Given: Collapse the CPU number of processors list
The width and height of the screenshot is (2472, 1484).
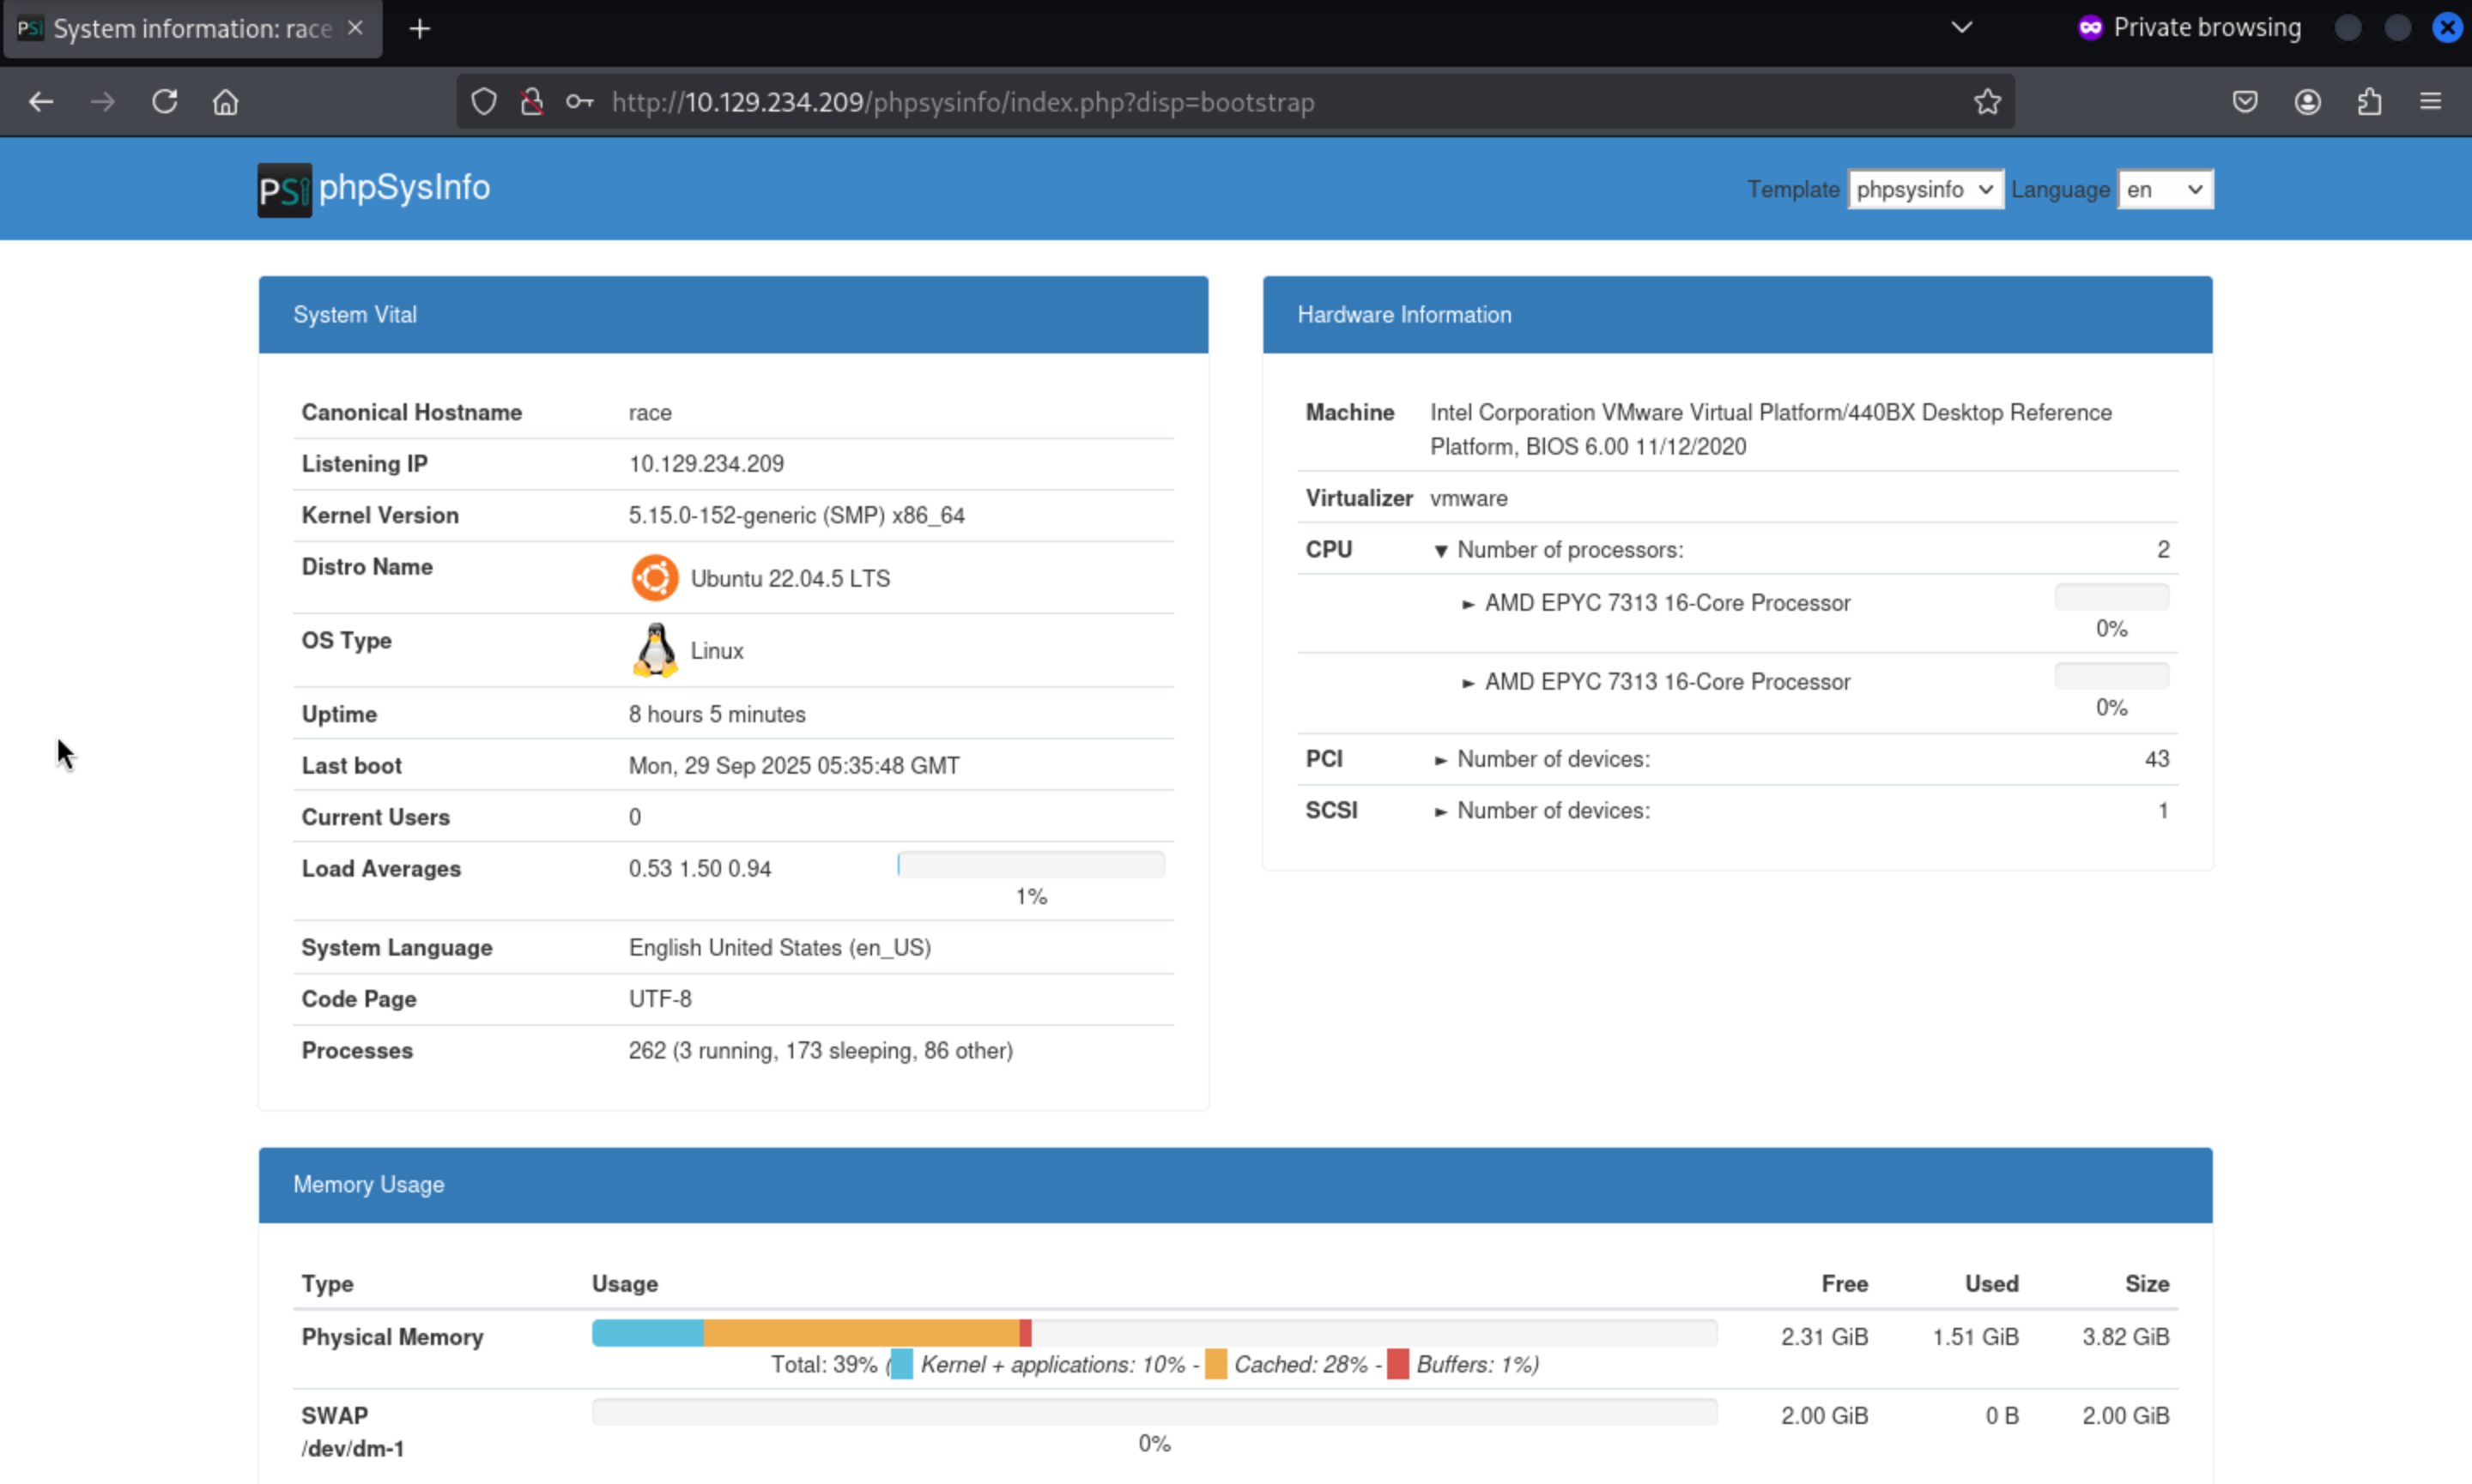Looking at the screenshot, I should pyautogui.click(x=1440, y=550).
